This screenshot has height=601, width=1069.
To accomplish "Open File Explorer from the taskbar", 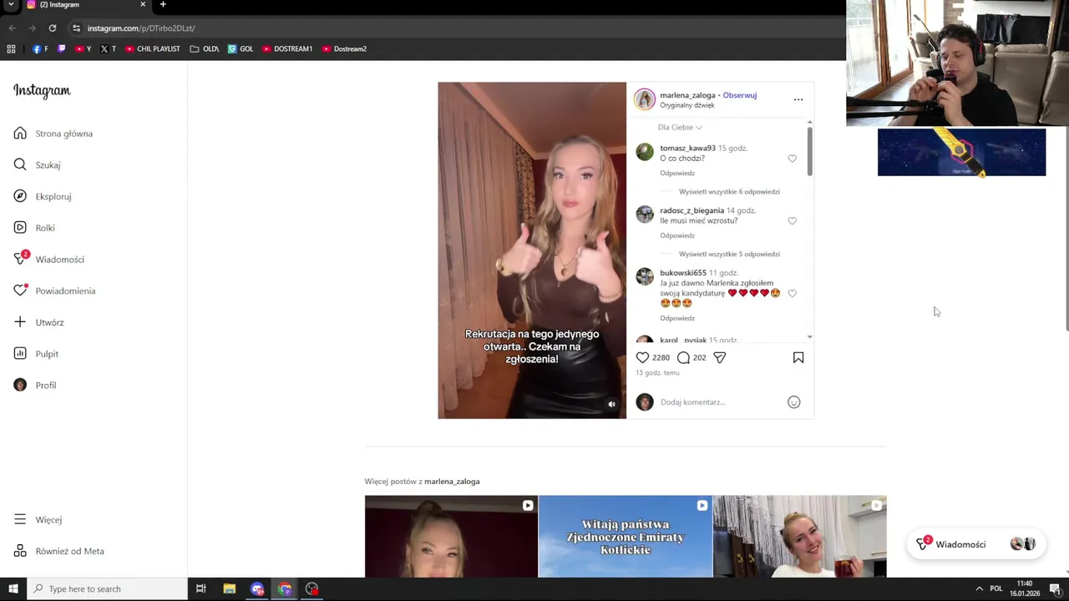I will pyautogui.click(x=229, y=589).
